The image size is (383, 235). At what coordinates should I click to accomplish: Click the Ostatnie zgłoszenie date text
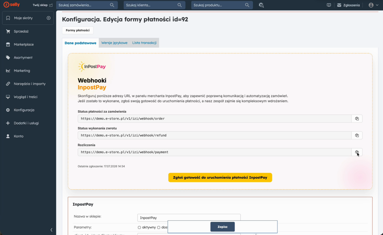pyautogui.click(x=101, y=166)
